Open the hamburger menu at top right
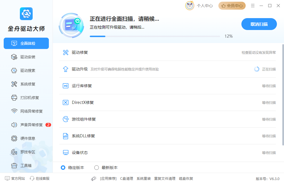Image resolution: width=284 pixels, height=184 pixels. point(253,5)
